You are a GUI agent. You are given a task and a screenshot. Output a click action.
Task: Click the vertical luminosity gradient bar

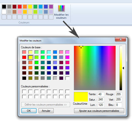[x=121, y=68]
